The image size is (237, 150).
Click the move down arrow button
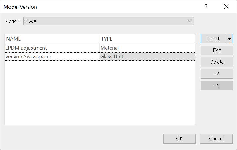pos(217,85)
